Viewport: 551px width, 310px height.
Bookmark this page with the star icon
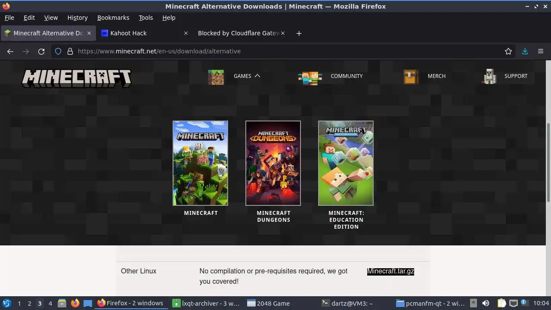pos(508,51)
